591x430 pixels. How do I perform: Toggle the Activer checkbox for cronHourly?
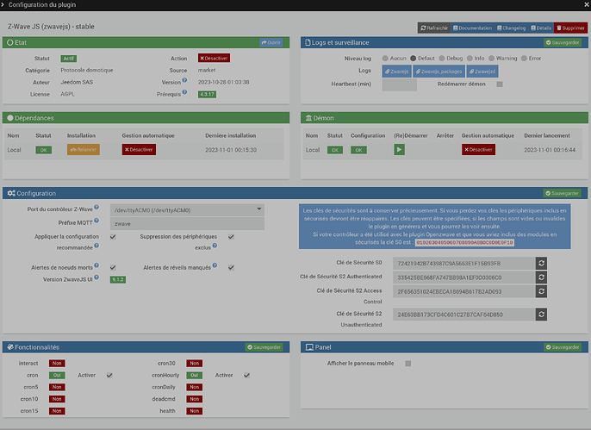(x=246, y=376)
